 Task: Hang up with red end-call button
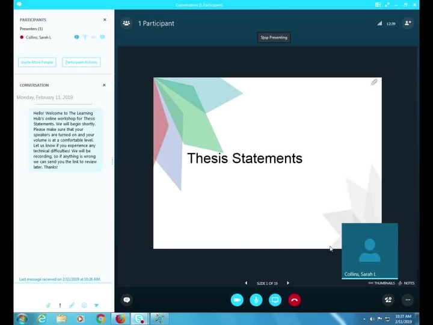(x=294, y=300)
